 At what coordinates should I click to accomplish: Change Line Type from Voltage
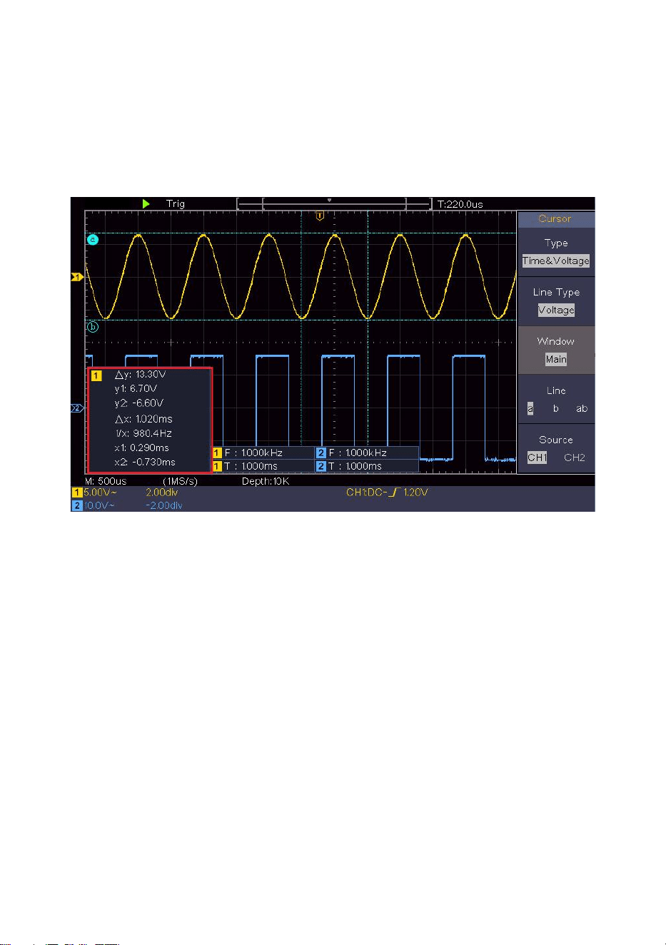556,310
